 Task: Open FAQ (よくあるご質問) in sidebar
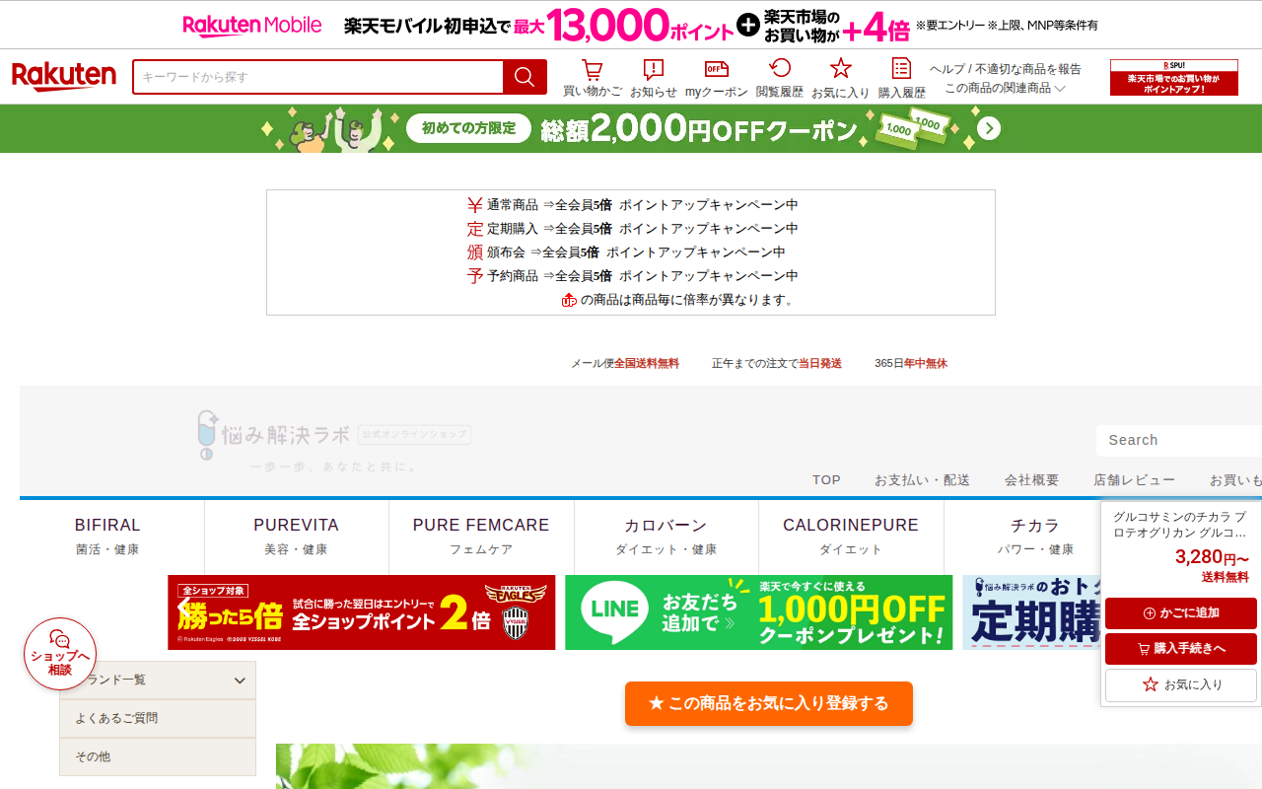[x=158, y=719]
